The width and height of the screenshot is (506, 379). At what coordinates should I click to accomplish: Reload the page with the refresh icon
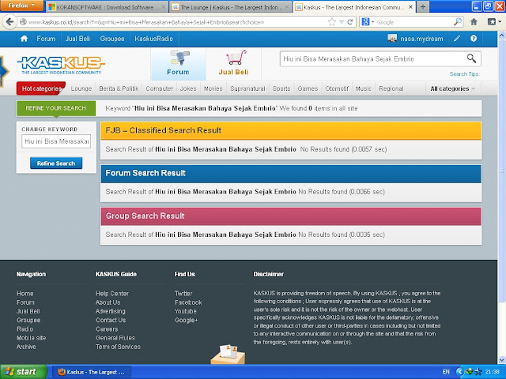pyautogui.click(x=350, y=22)
